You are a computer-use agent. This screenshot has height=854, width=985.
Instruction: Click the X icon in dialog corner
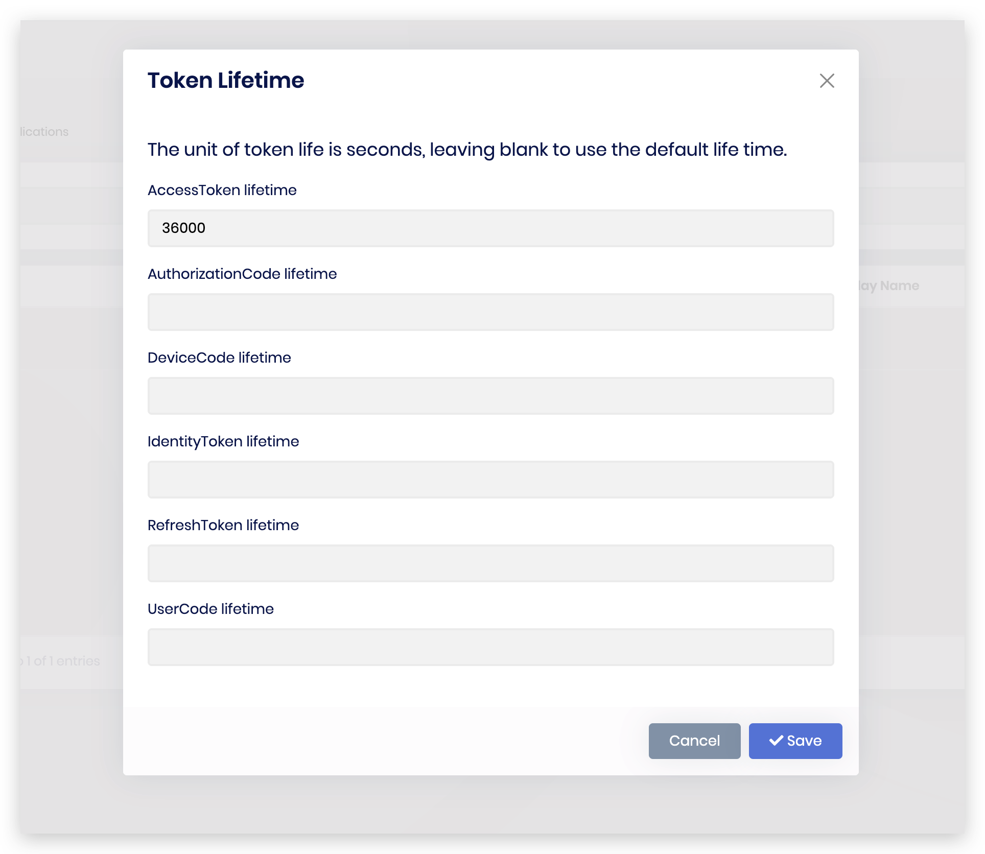click(x=827, y=81)
